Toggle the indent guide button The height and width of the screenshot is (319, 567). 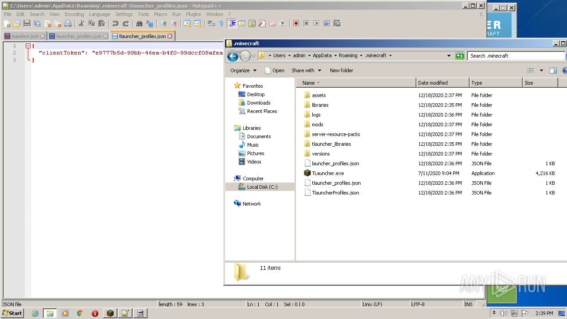[232, 23]
